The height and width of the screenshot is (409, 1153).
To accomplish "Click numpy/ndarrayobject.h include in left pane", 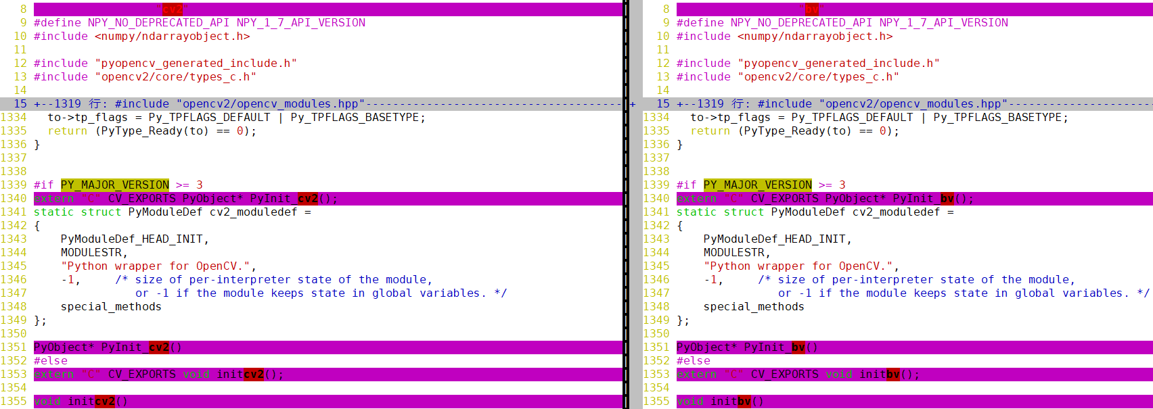I will tap(173, 37).
